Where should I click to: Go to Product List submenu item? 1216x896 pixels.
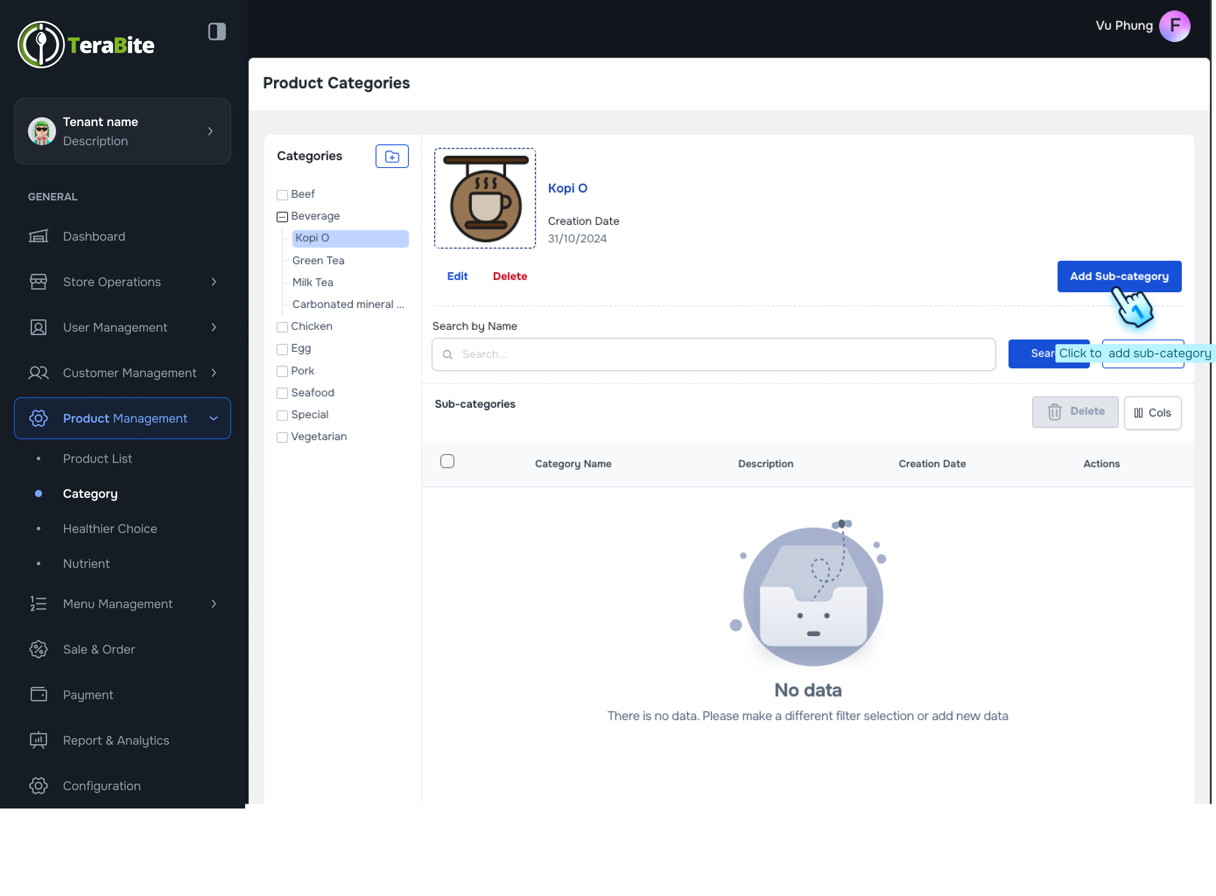click(98, 459)
